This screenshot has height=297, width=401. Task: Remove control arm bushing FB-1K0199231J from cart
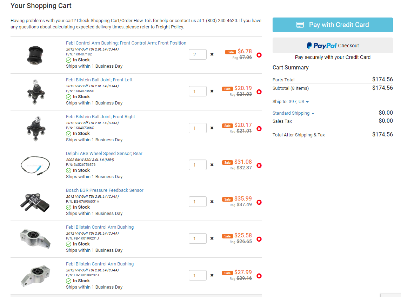[259, 239]
